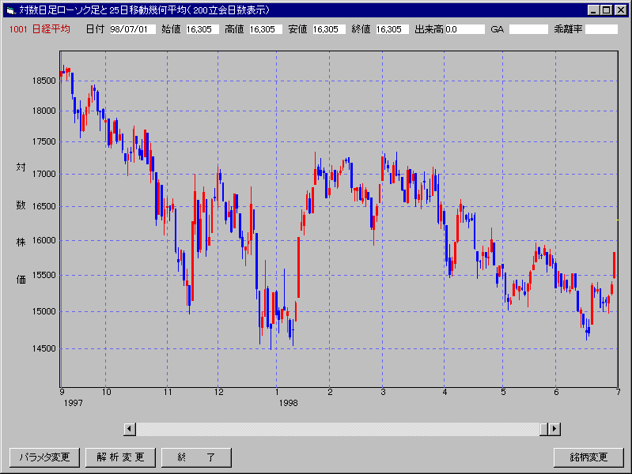
Task: Click the 安値 low price field
Action: (329, 29)
